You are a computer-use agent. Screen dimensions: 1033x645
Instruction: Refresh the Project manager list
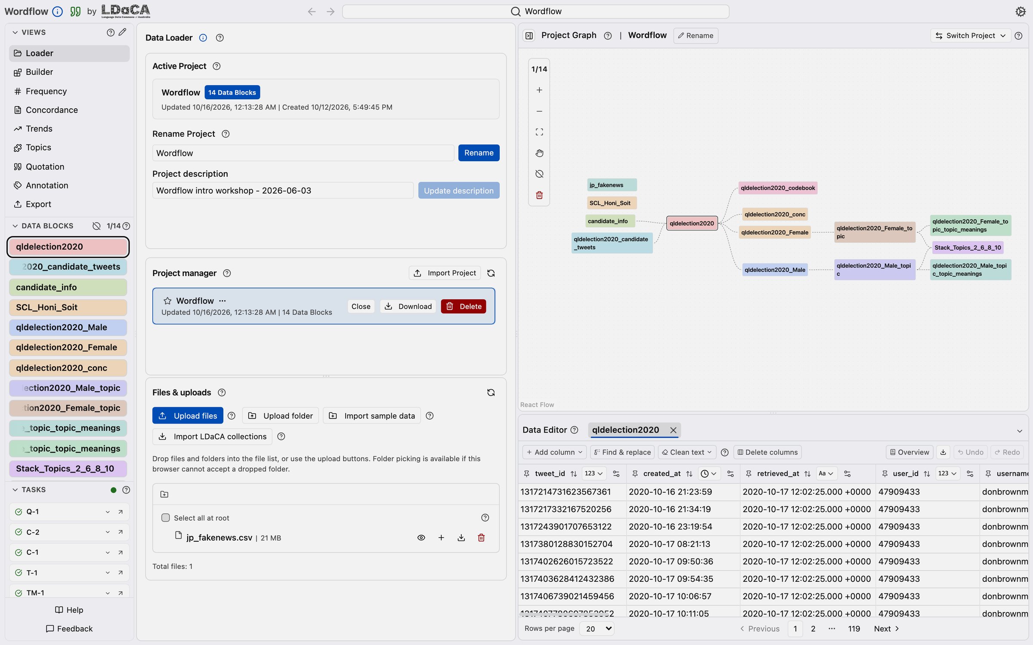coord(491,273)
